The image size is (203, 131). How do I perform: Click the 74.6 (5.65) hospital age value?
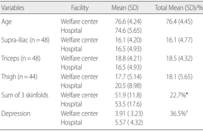pos(128,31)
